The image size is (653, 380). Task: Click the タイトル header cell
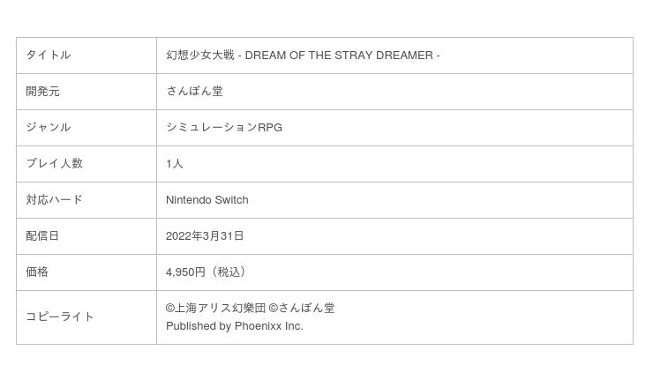click(x=86, y=56)
